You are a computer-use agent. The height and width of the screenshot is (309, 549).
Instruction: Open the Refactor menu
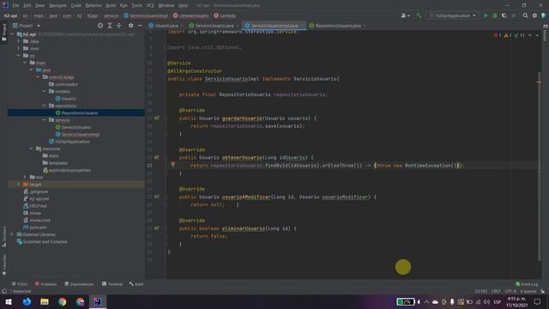click(94, 6)
